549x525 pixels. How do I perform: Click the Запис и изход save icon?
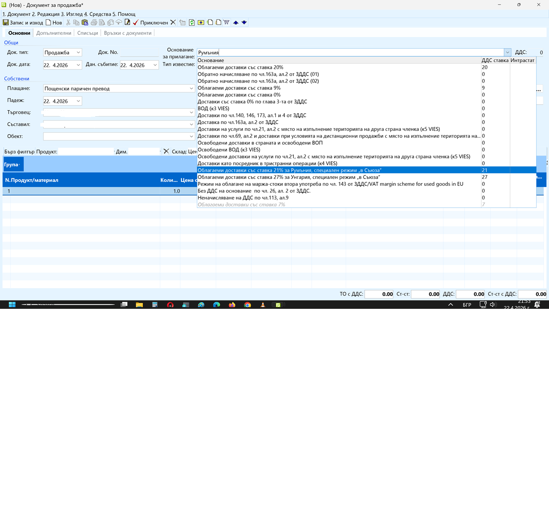tap(6, 22)
